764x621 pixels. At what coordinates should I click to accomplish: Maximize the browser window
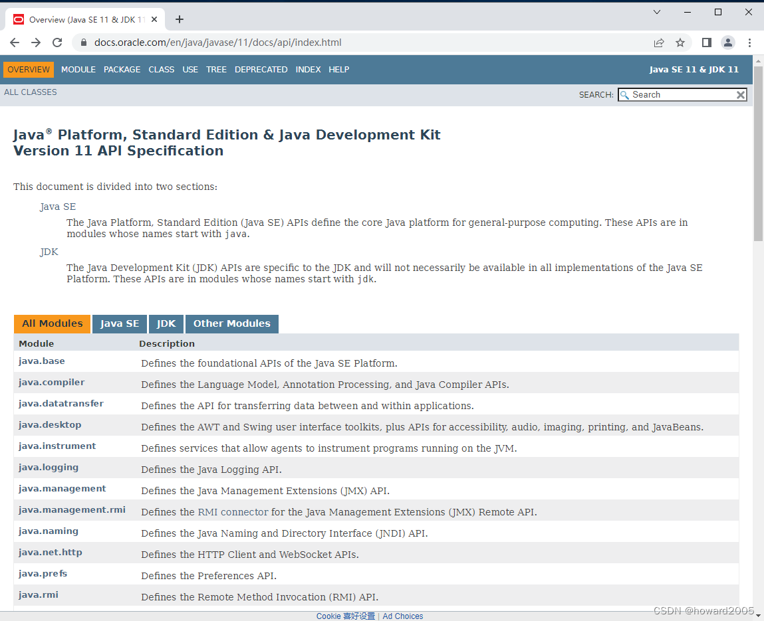(x=718, y=12)
